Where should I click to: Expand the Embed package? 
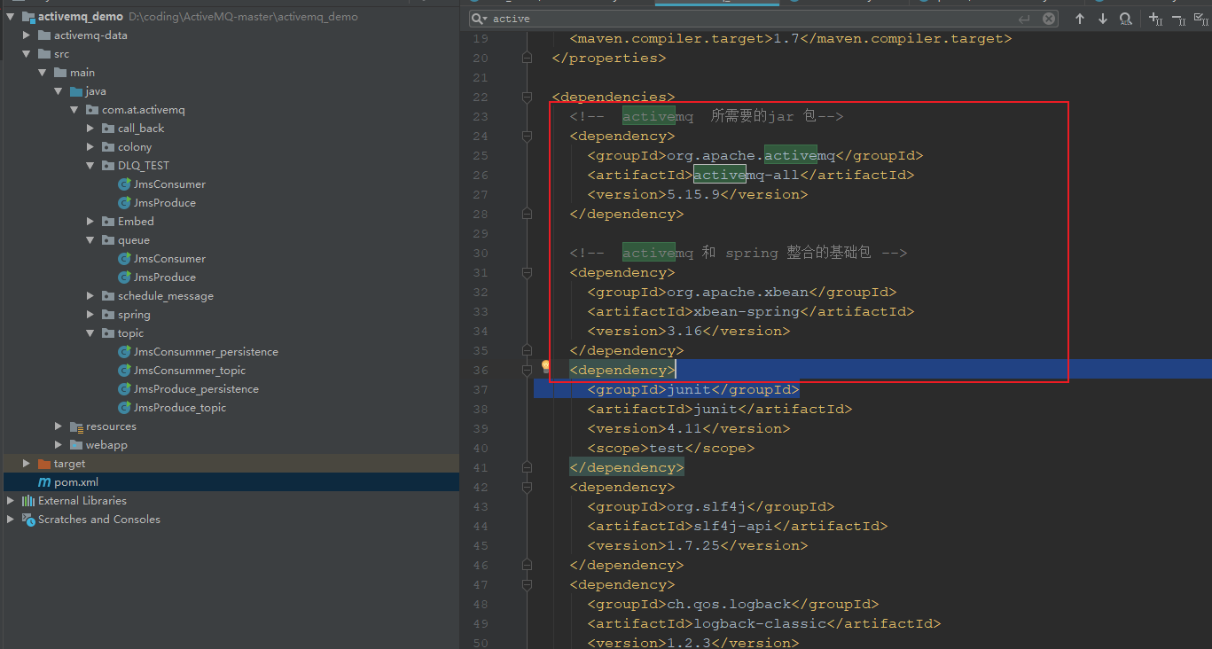tap(90, 222)
